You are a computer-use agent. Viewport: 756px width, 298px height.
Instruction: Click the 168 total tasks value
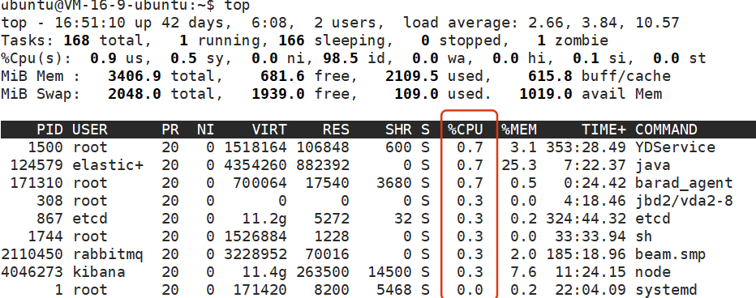coord(76,40)
